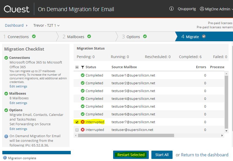Image resolution: width=233 pixels, height=161 pixels.
Task: Click checklist Mailboxes green check icon
Action: tap(6, 94)
